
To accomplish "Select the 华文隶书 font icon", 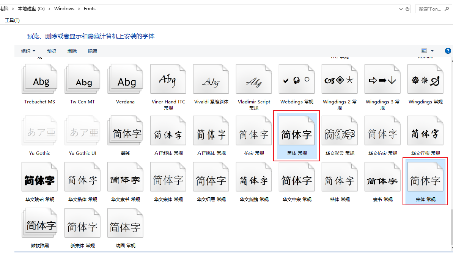I will pyautogui.click(x=125, y=177).
